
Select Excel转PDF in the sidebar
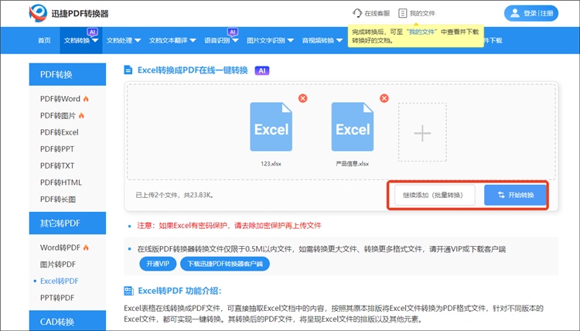click(x=60, y=281)
